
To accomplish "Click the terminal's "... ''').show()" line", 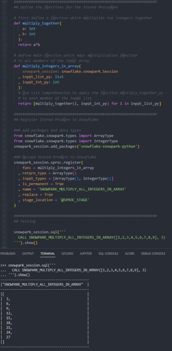I will (x=15, y=275).
